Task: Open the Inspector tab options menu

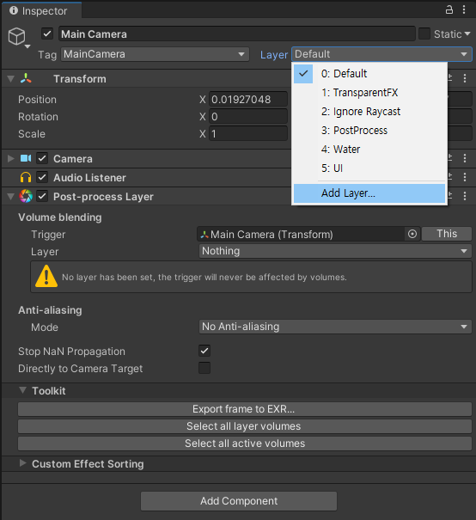Action: pyautogui.click(x=464, y=9)
